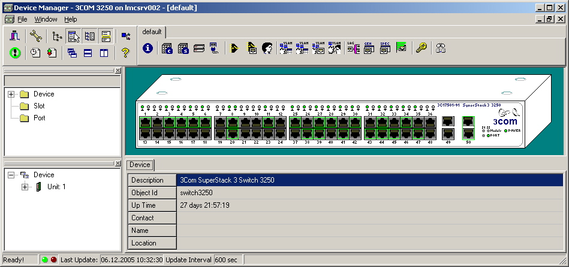Viewport: 569px width, 267px height.
Task: Click the clock document icon
Action: tap(35, 53)
